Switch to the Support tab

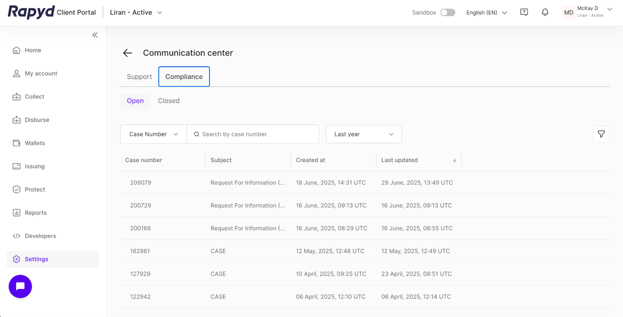tap(139, 76)
